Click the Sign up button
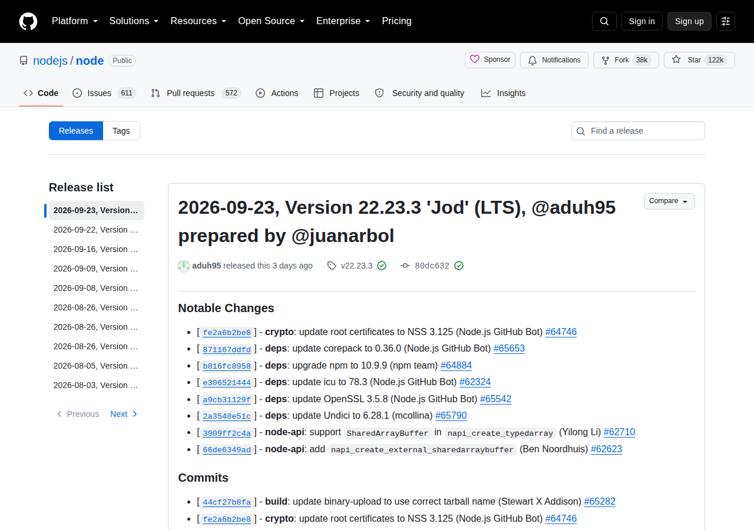754x530 pixels. (689, 21)
